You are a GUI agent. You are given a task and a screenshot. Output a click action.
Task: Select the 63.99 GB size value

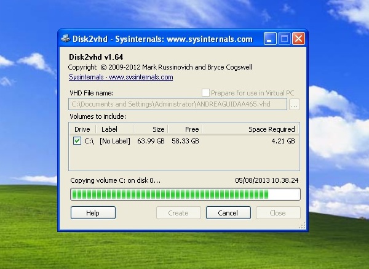coord(151,141)
